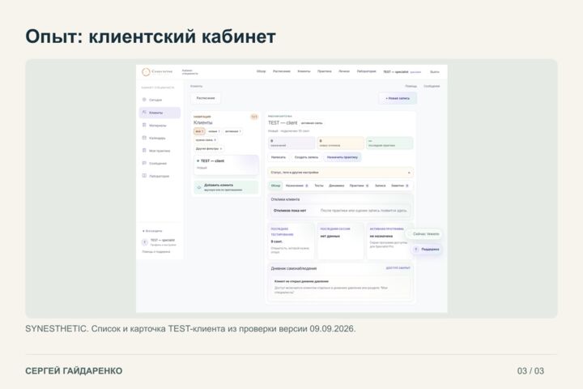Screen dimensions: 583x389
Task: Expand Статус, теги и другие настройки
Action: coord(341,173)
